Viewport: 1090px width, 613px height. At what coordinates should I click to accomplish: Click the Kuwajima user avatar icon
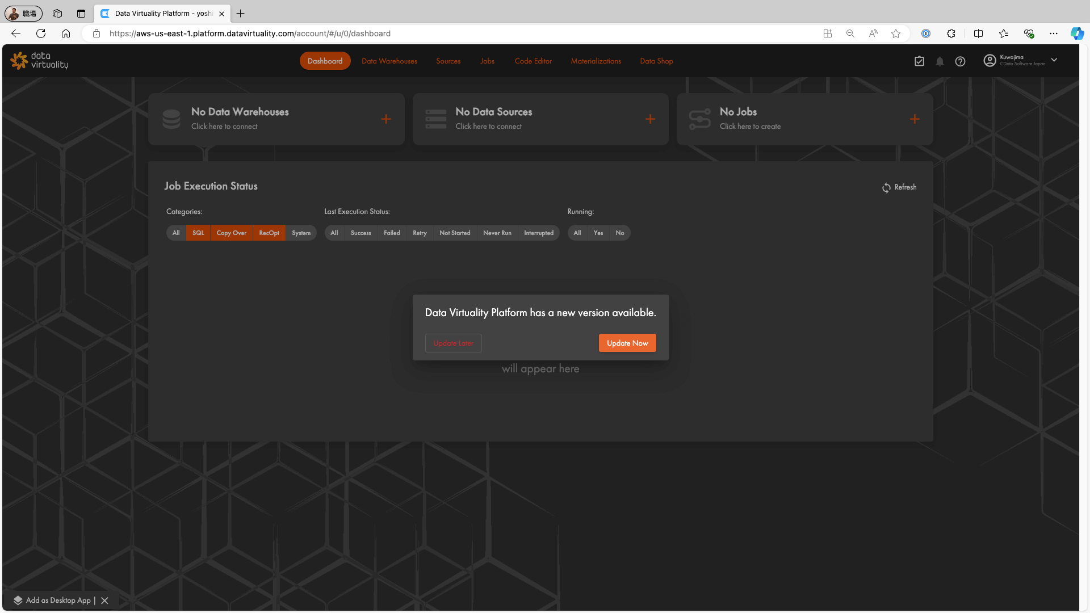point(990,61)
